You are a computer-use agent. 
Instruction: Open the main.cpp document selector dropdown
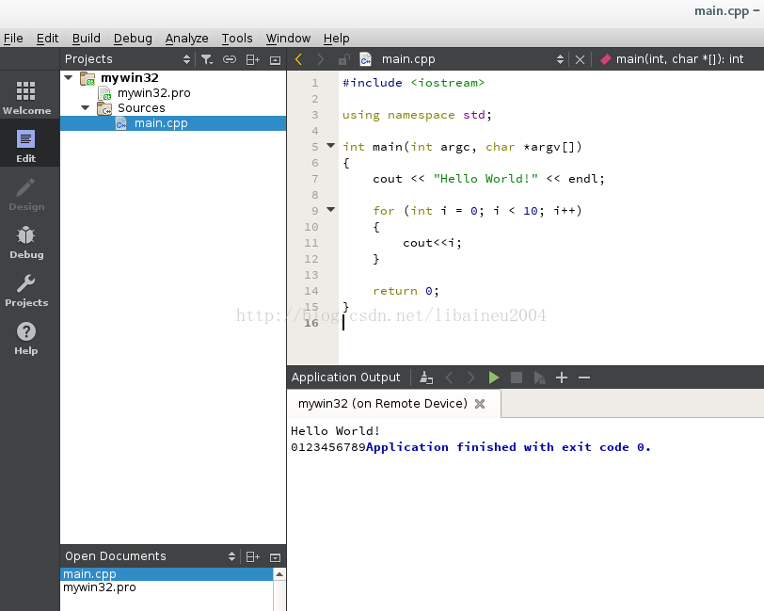click(560, 59)
